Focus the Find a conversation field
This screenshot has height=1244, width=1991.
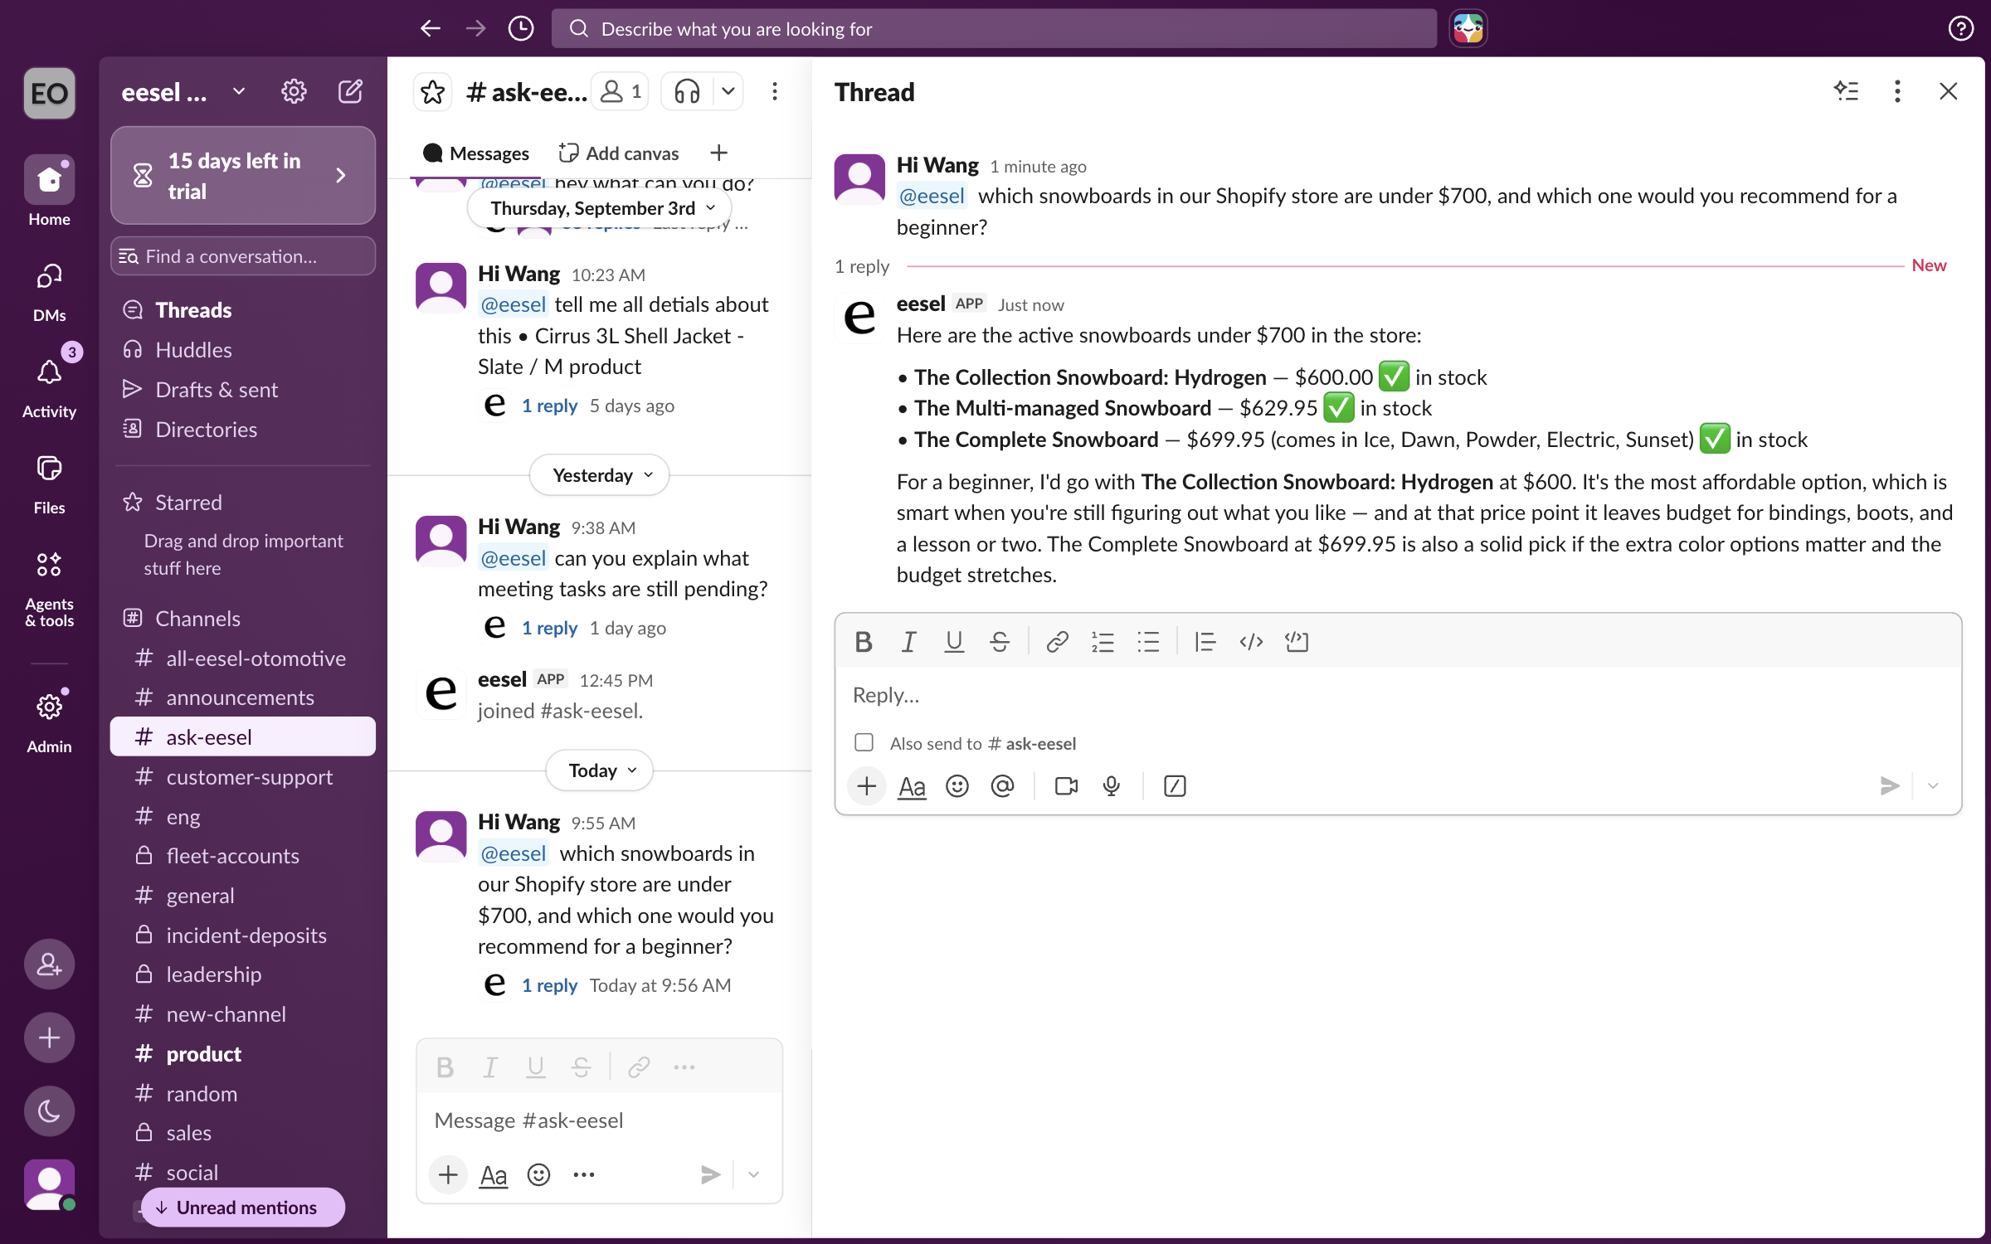pyautogui.click(x=242, y=256)
